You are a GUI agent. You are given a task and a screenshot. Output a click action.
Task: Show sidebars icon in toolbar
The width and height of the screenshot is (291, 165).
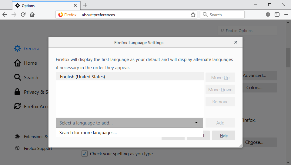pos(277,15)
